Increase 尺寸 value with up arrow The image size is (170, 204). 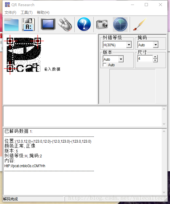point(155,57)
